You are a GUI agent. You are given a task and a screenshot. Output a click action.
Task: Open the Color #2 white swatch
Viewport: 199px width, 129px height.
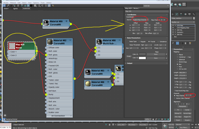point(142,58)
